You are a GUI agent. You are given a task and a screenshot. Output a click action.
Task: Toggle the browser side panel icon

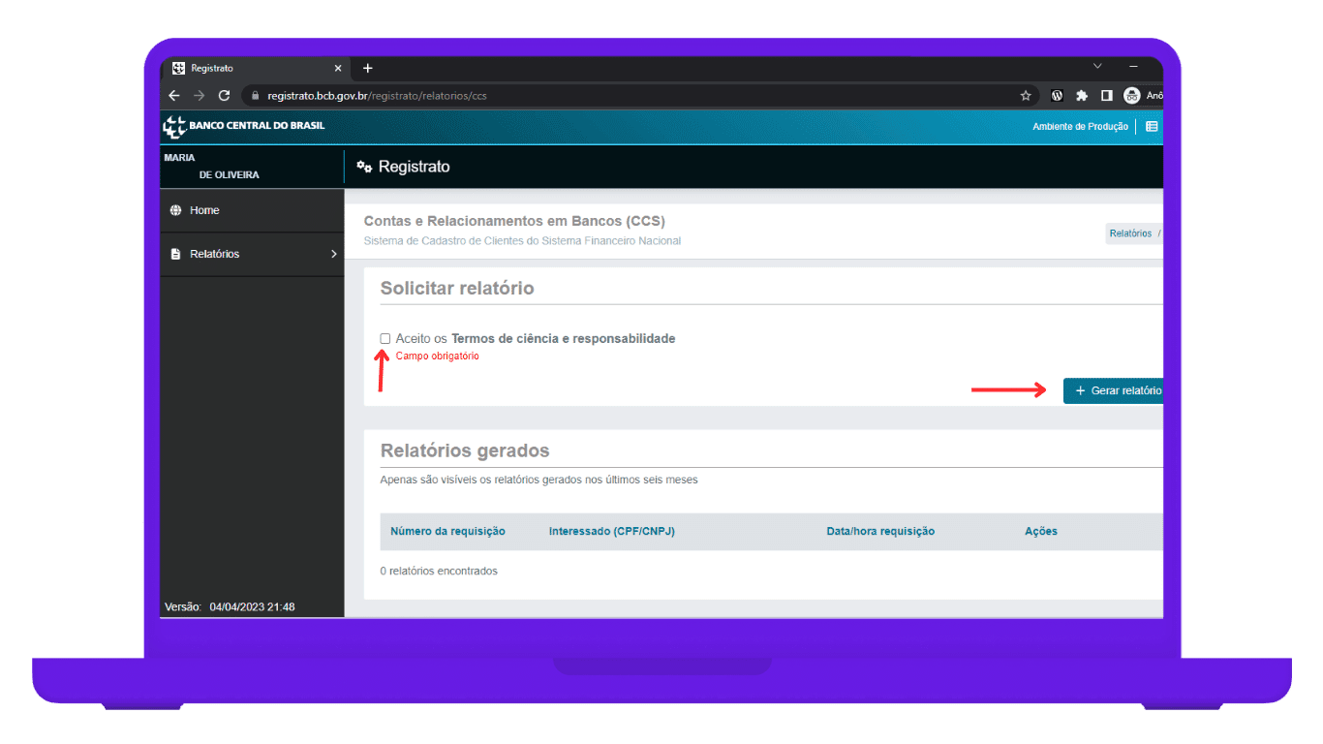tap(1106, 96)
